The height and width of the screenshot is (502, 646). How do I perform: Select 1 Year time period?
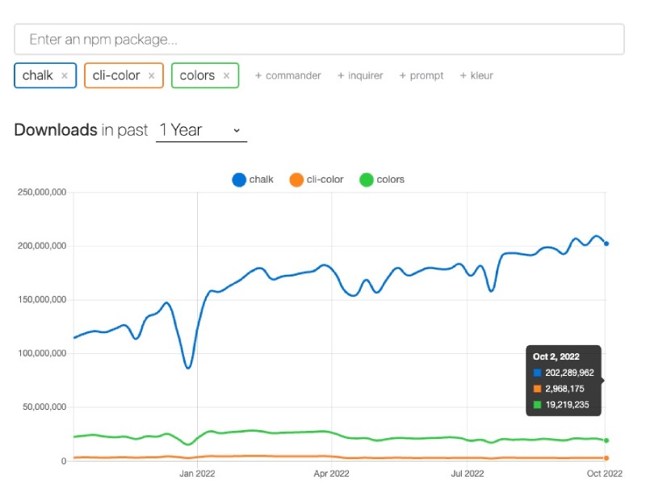coord(185,129)
